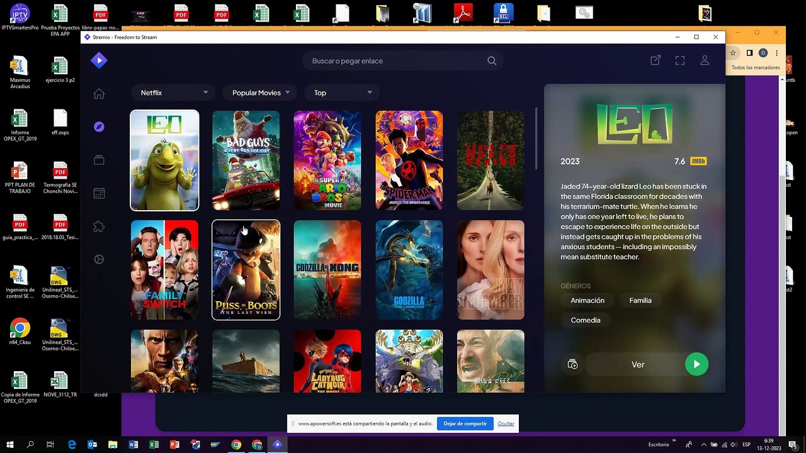Select the Leo movie poster
The height and width of the screenshot is (453, 806).
[164, 160]
